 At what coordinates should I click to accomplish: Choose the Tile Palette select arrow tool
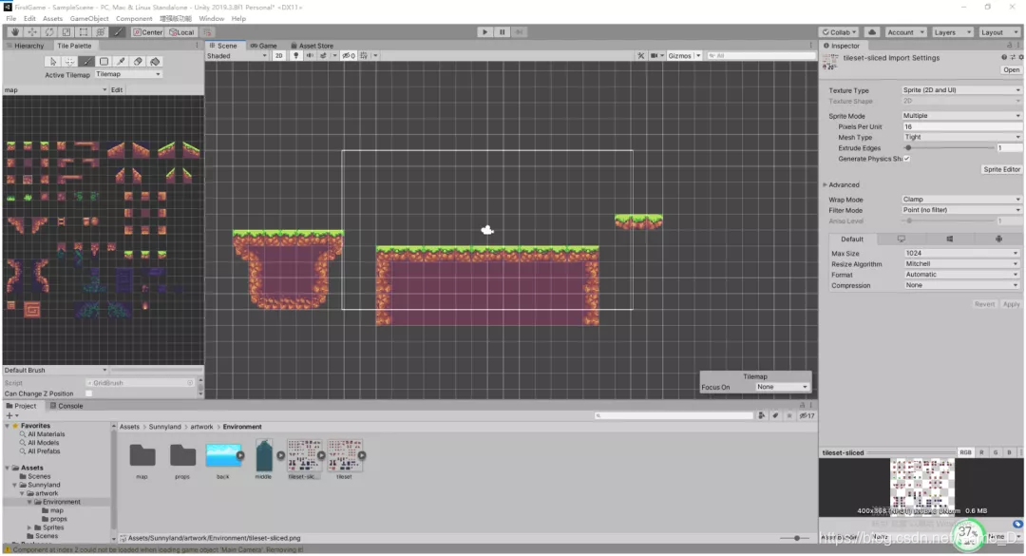click(x=53, y=62)
